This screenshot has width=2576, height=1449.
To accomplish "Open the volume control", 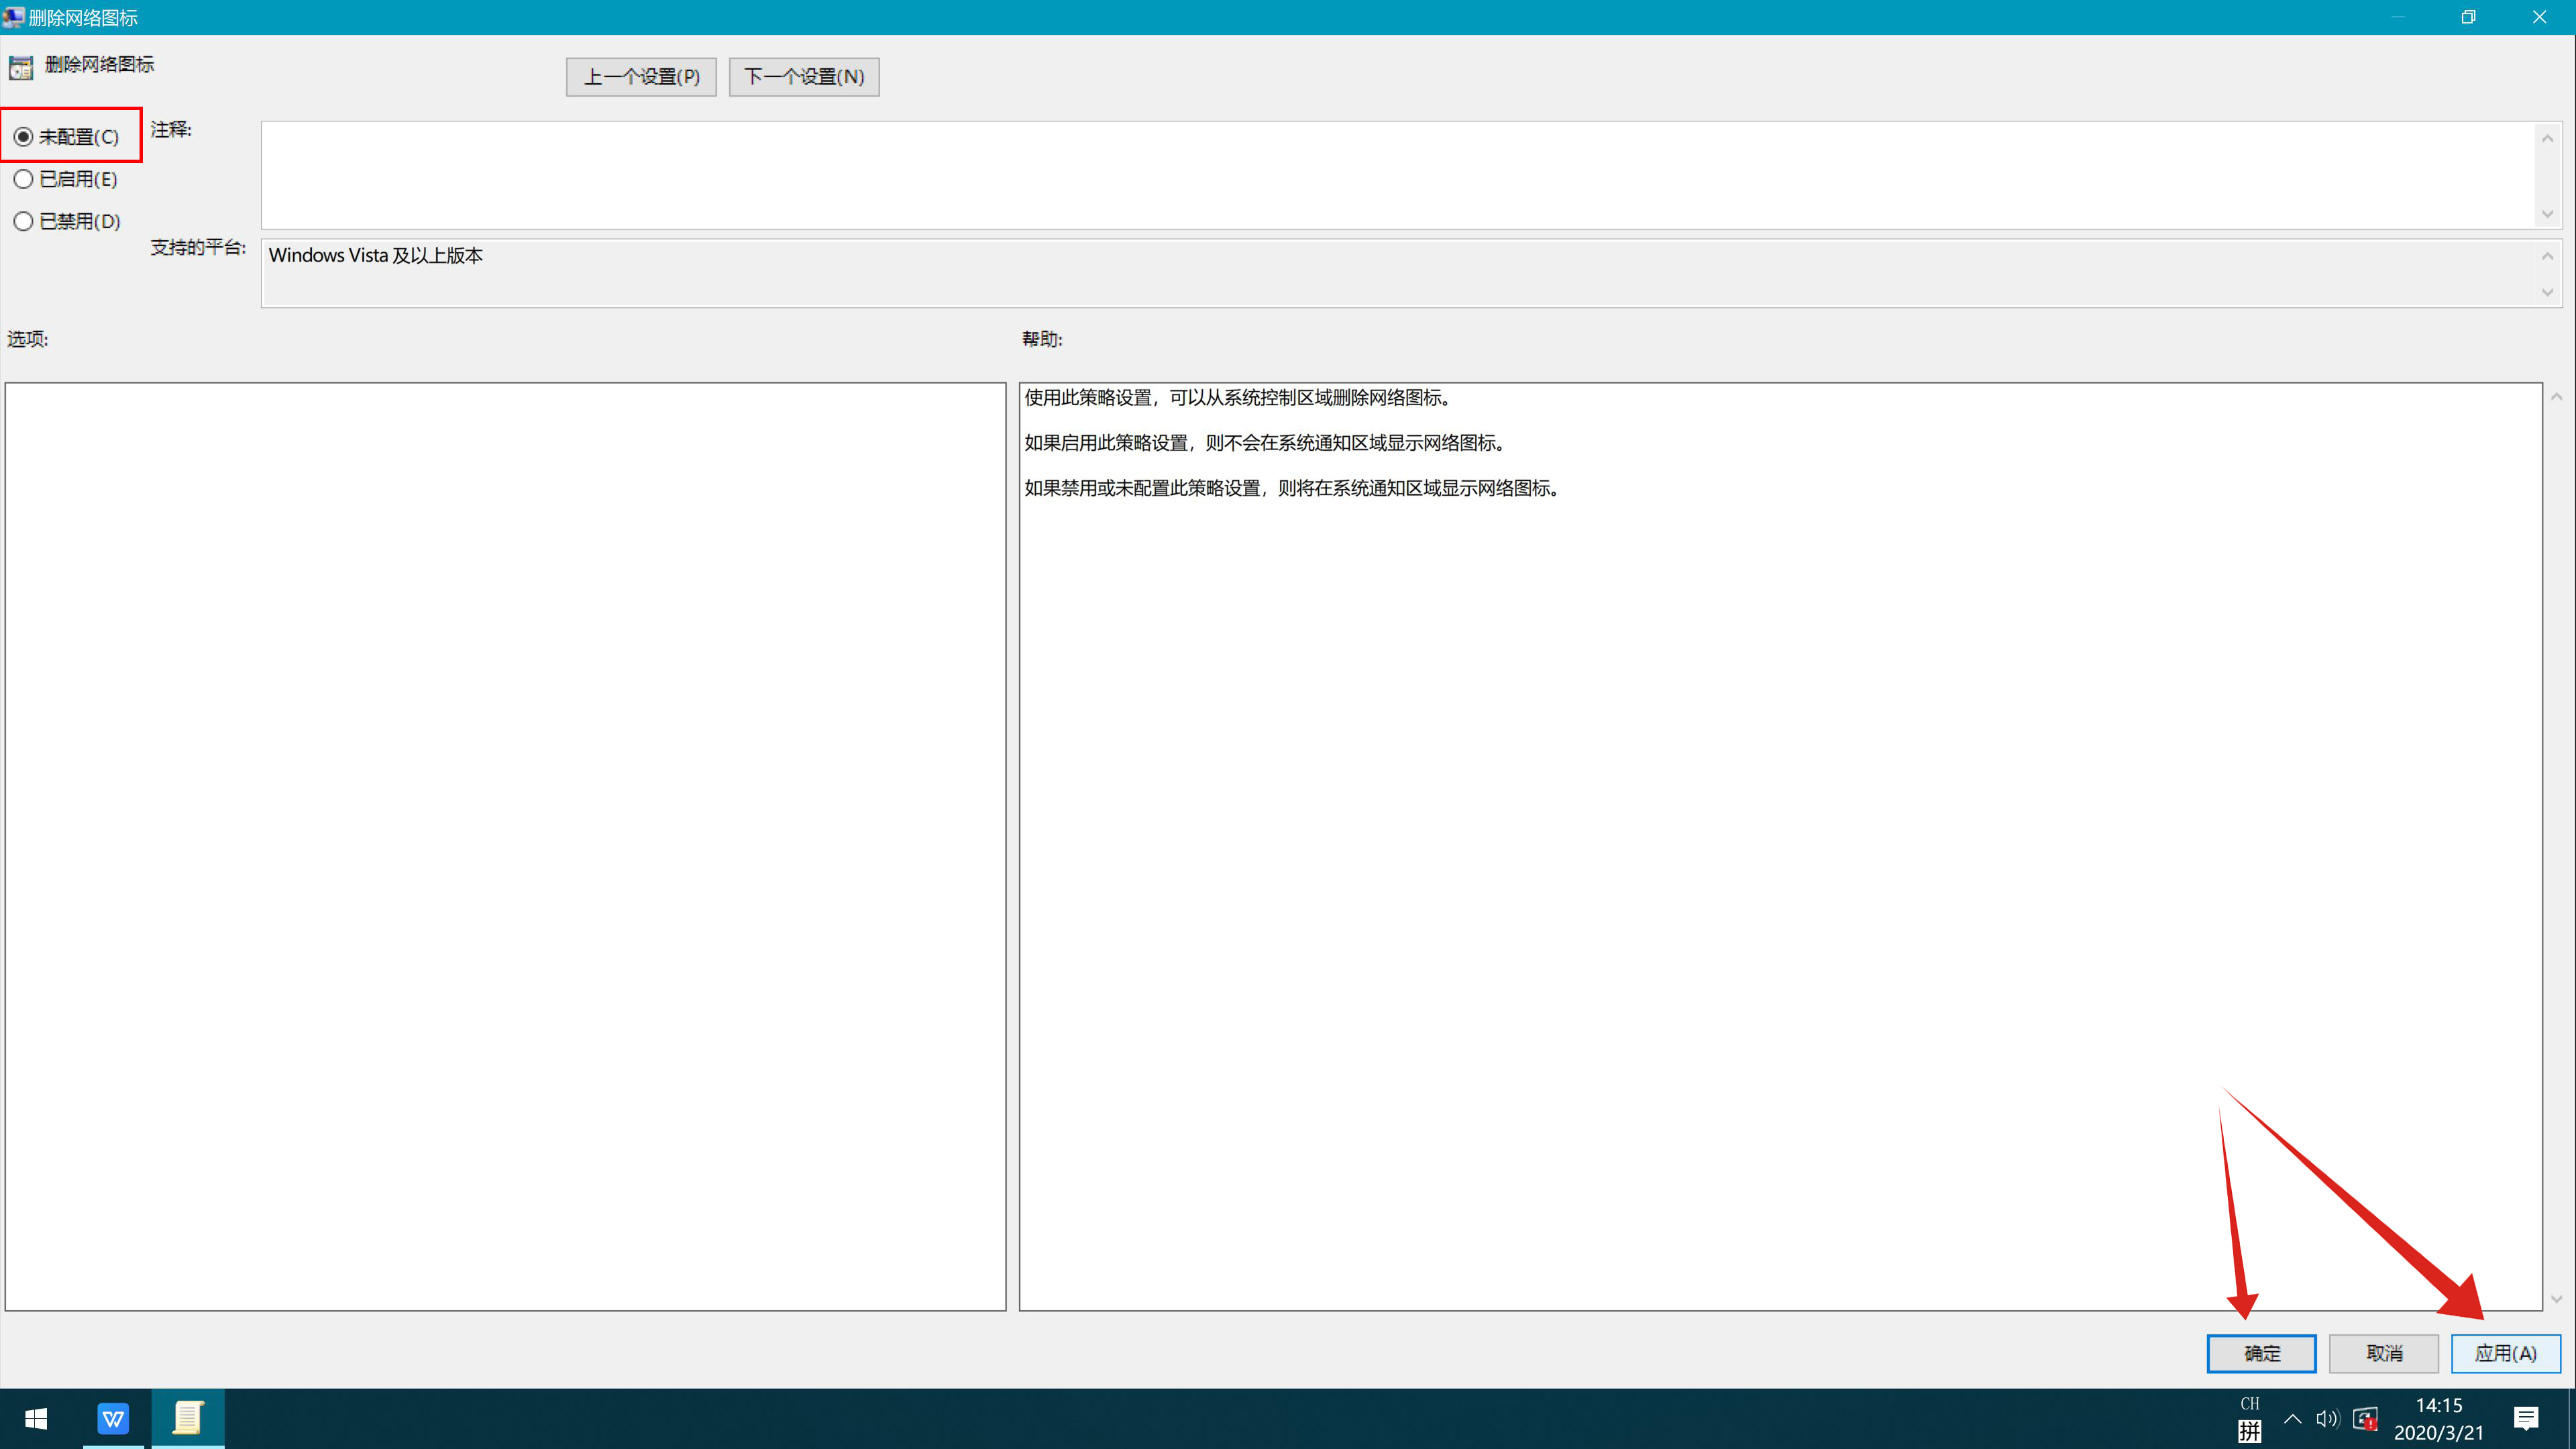I will [x=2328, y=1419].
